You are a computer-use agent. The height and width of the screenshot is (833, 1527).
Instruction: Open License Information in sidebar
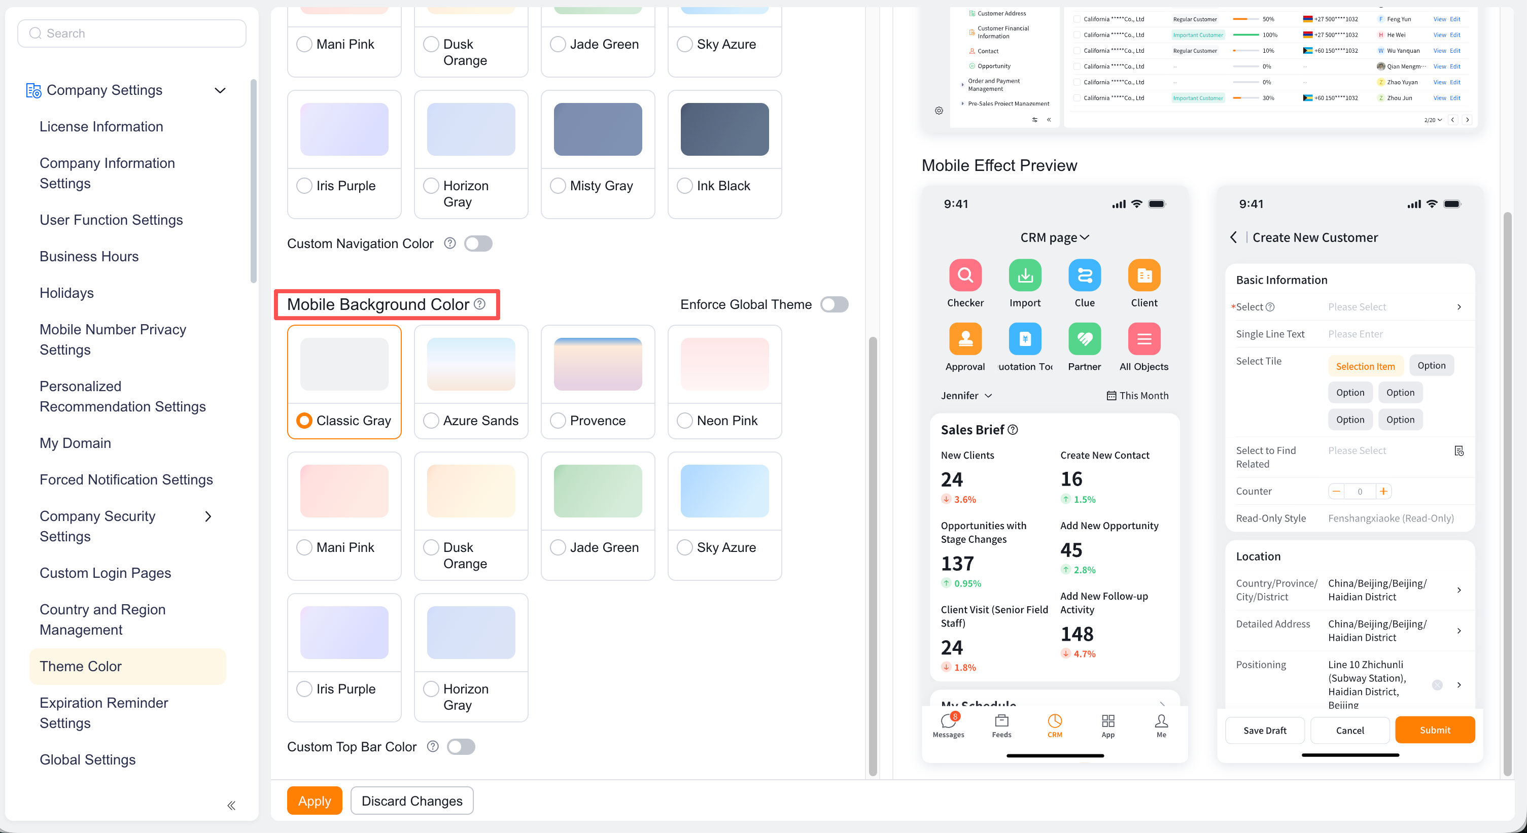101,126
